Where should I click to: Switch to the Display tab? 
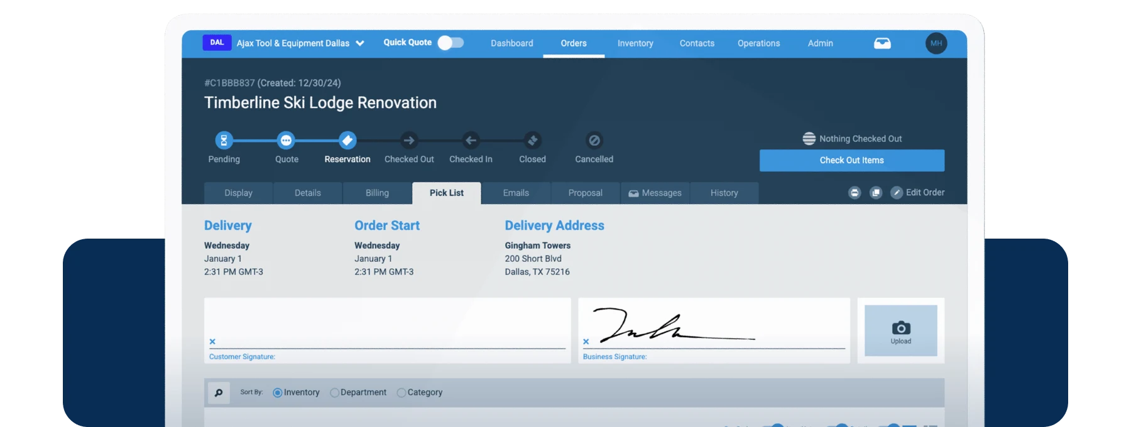point(239,193)
